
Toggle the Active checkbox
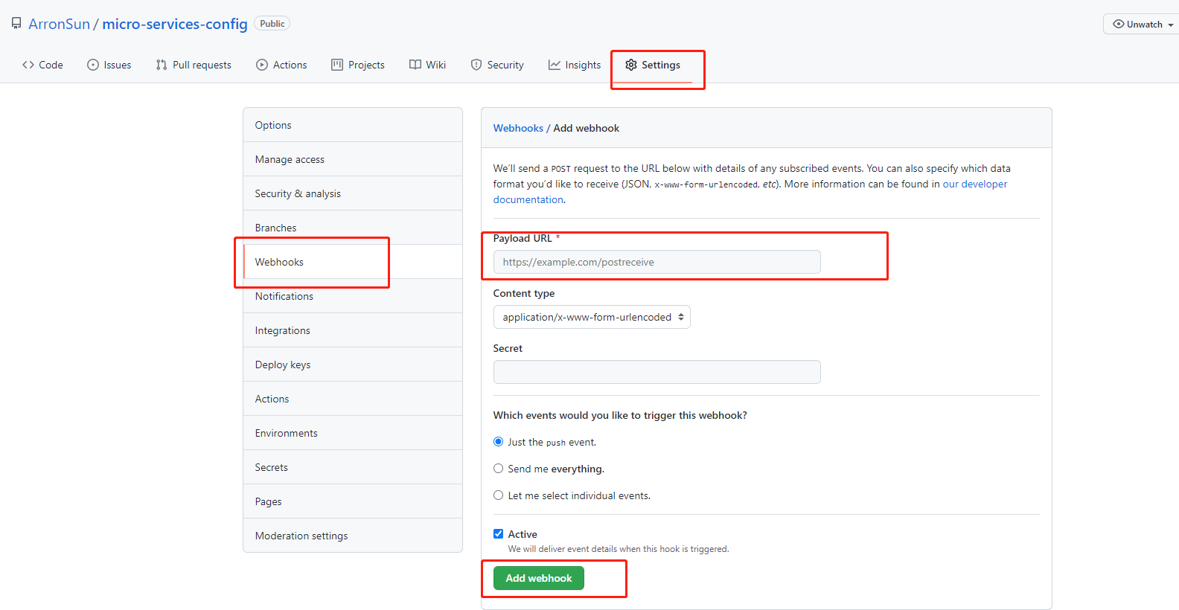tap(499, 534)
